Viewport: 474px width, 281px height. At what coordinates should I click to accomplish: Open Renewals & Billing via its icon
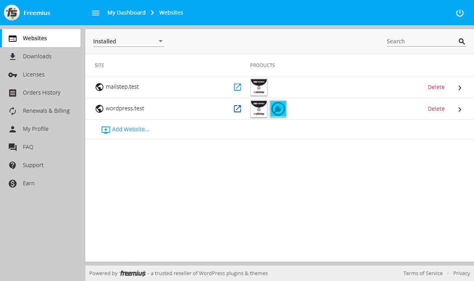point(12,110)
